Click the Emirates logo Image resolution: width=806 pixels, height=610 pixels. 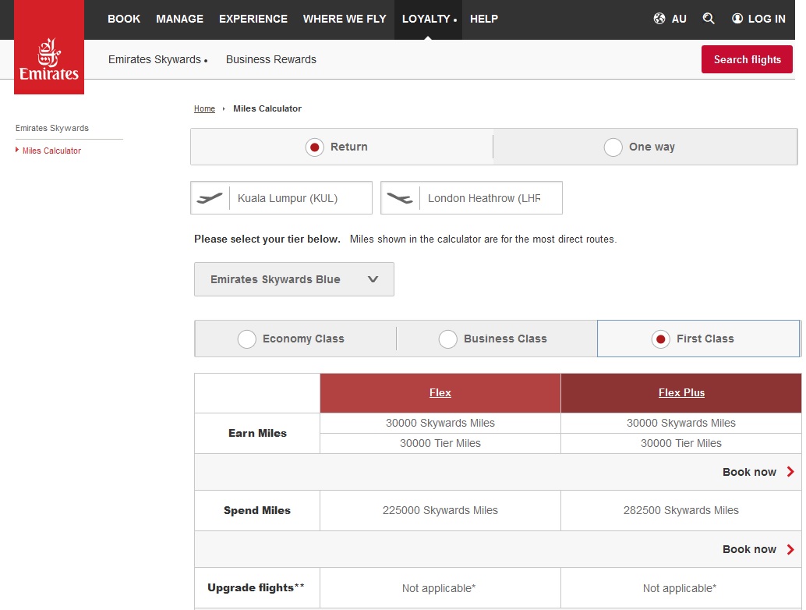[49, 59]
